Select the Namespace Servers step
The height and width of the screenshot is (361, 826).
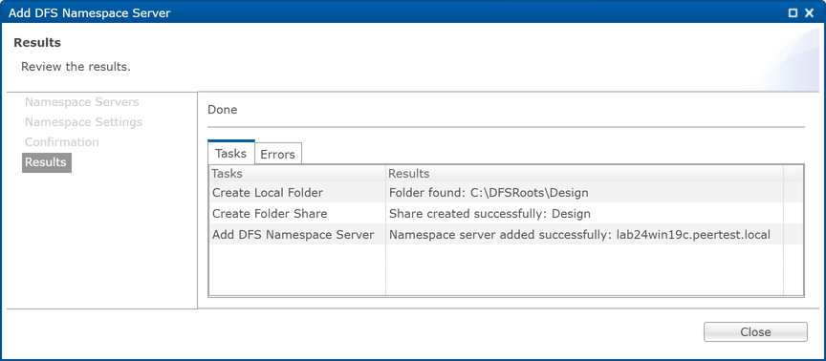pos(81,102)
